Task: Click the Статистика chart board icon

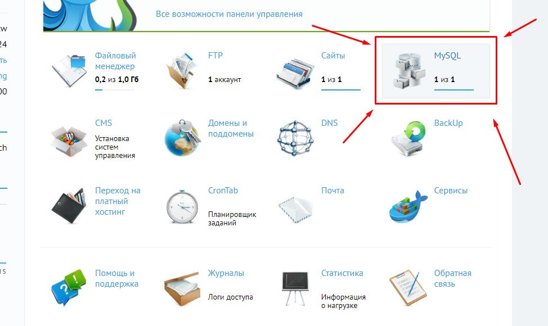Action: click(x=295, y=288)
